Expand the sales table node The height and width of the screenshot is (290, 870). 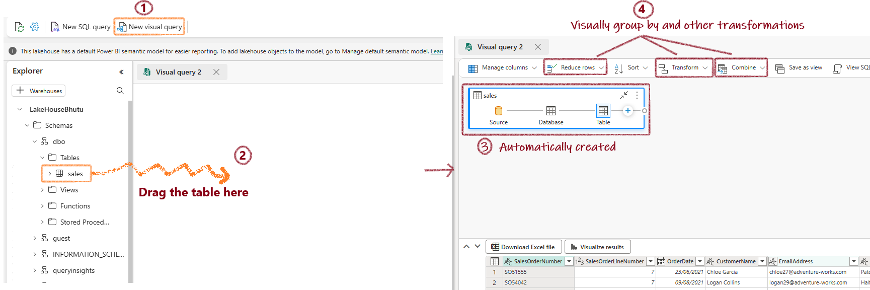tap(50, 174)
